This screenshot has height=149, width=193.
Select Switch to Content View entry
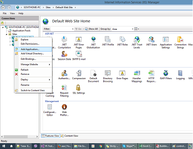pyautogui.click(x=33, y=90)
